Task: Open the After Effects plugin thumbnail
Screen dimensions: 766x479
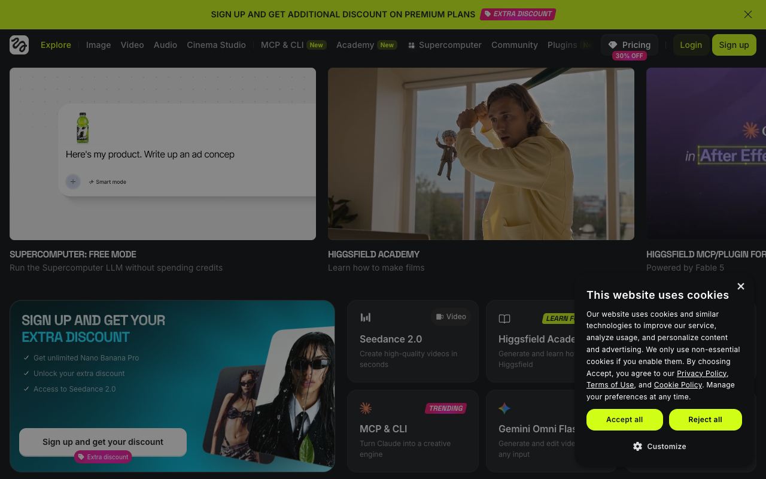Action: click(706, 154)
